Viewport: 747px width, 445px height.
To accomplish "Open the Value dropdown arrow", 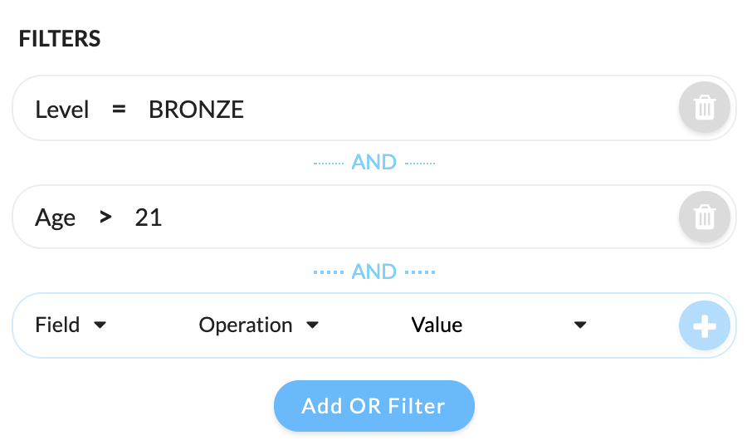I will (x=580, y=325).
